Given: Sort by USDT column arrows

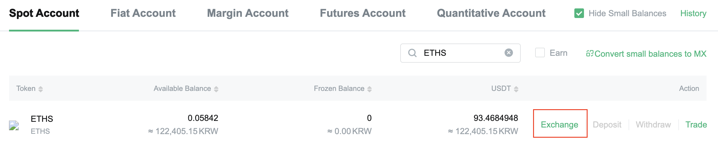Looking at the screenshot, I should tap(516, 89).
